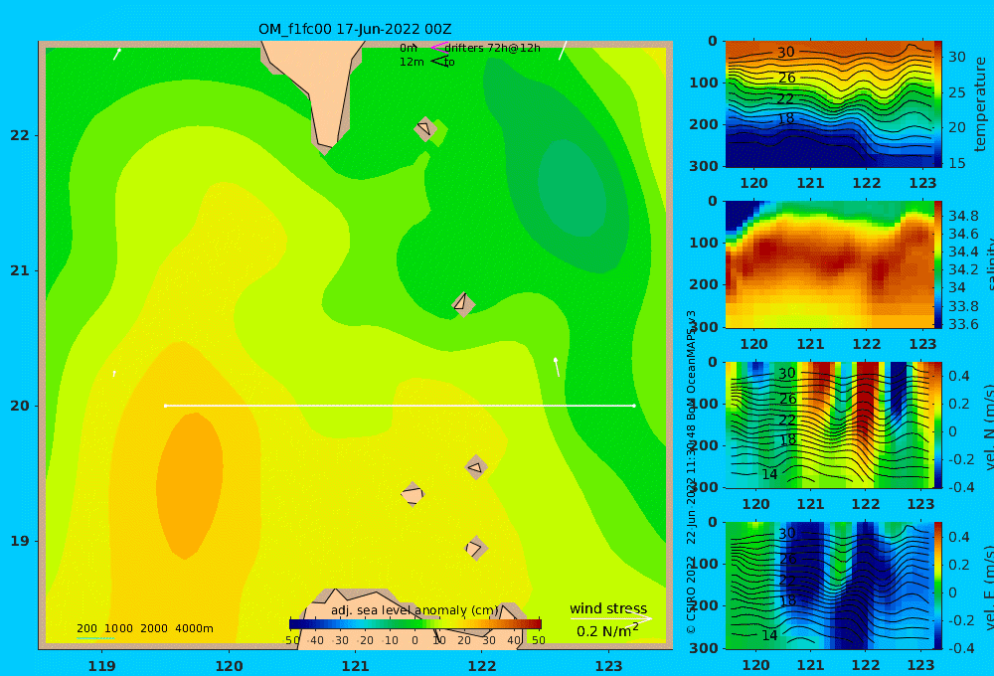The height and width of the screenshot is (676, 994).
Task: Click the teal low anomaly eddy near 122.8E
Action: click(572, 188)
